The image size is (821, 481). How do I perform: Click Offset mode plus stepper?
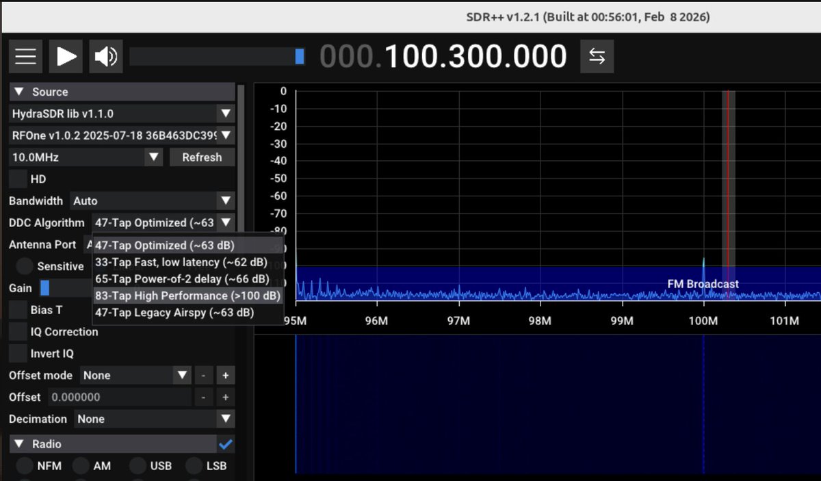pos(225,376)
